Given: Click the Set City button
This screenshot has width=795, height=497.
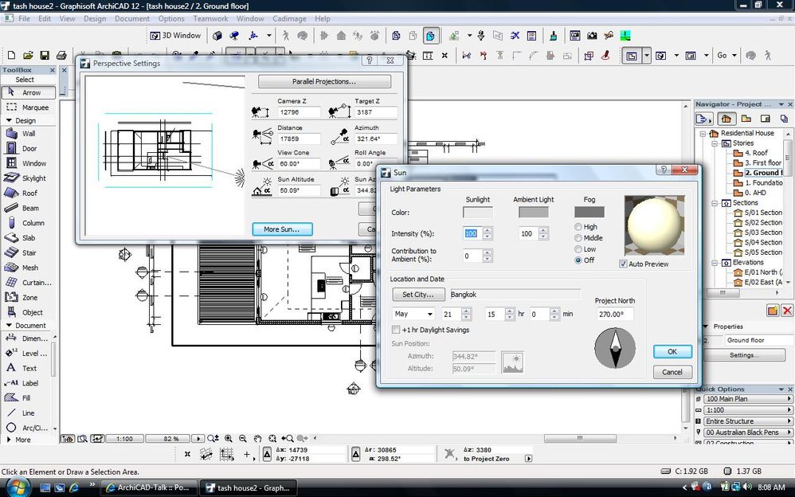Looking at the screenshot, I should click(x=417, y=295).
